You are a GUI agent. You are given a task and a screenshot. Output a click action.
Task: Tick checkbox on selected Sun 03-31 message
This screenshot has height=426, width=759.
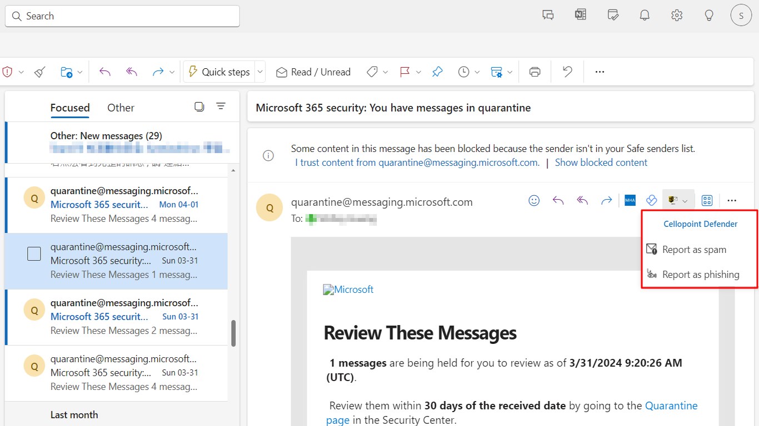point(34,254)
